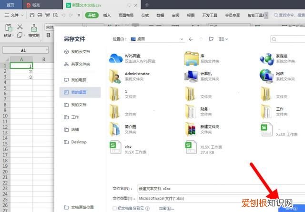Open the Copy dropdown arrow

(24, 35)
